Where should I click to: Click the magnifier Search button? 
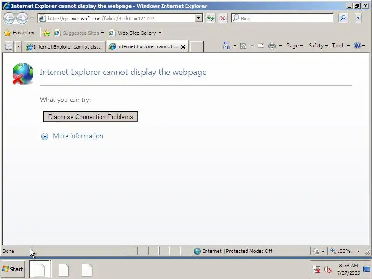343,18
